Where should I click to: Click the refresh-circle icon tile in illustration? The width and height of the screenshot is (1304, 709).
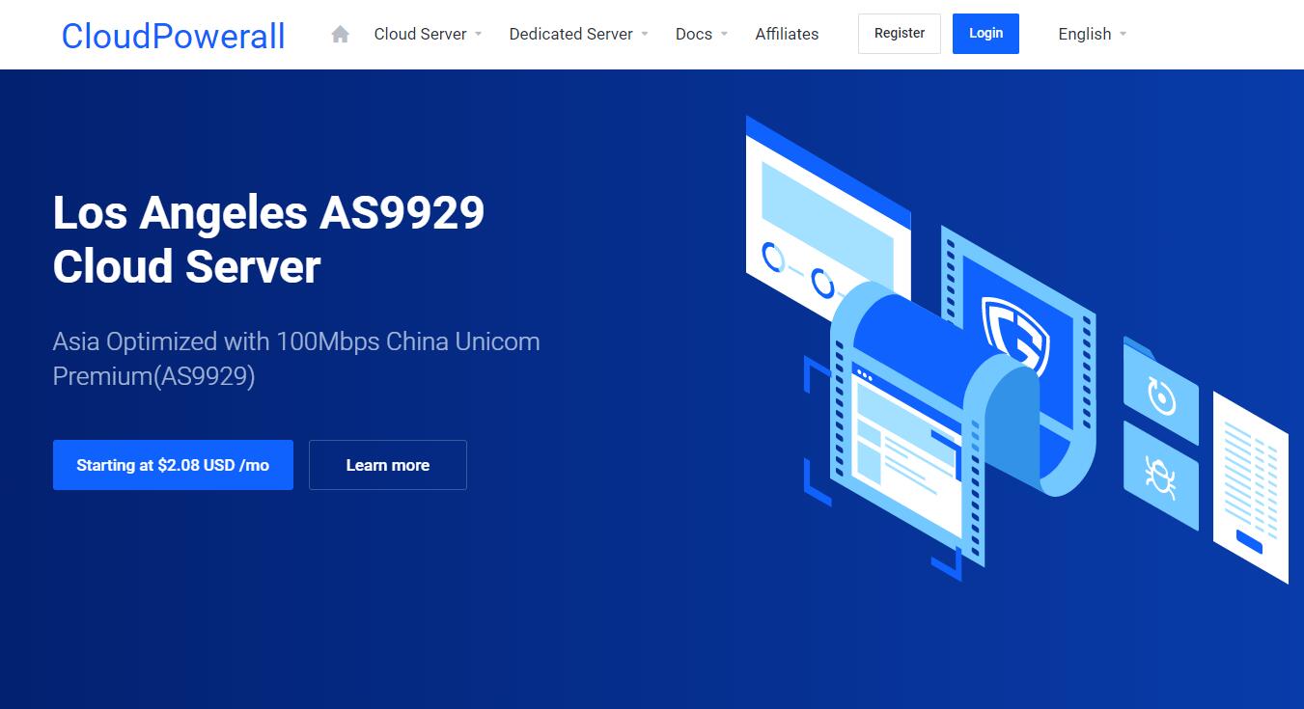click(x=1160, y=392)
